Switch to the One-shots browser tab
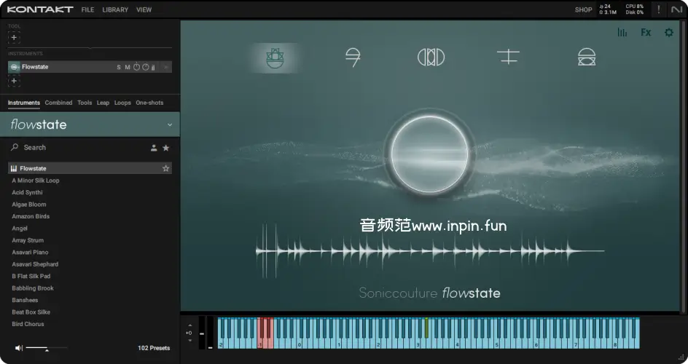The height and width of the screenshot is (364, 688). click(149, 103)
